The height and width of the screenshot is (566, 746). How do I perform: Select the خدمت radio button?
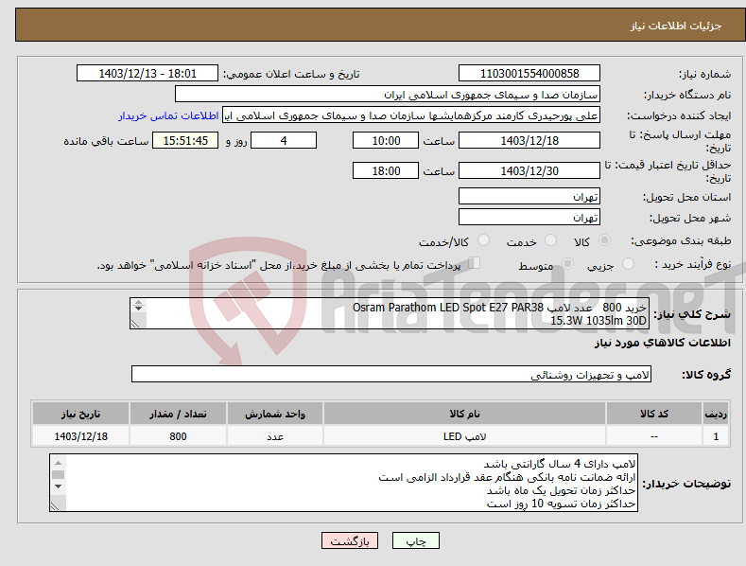(x=550, y=240)
